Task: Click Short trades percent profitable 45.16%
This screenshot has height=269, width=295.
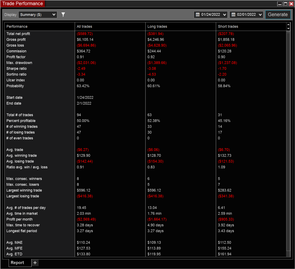Action: pyautogui.click(x=224, y=121)
